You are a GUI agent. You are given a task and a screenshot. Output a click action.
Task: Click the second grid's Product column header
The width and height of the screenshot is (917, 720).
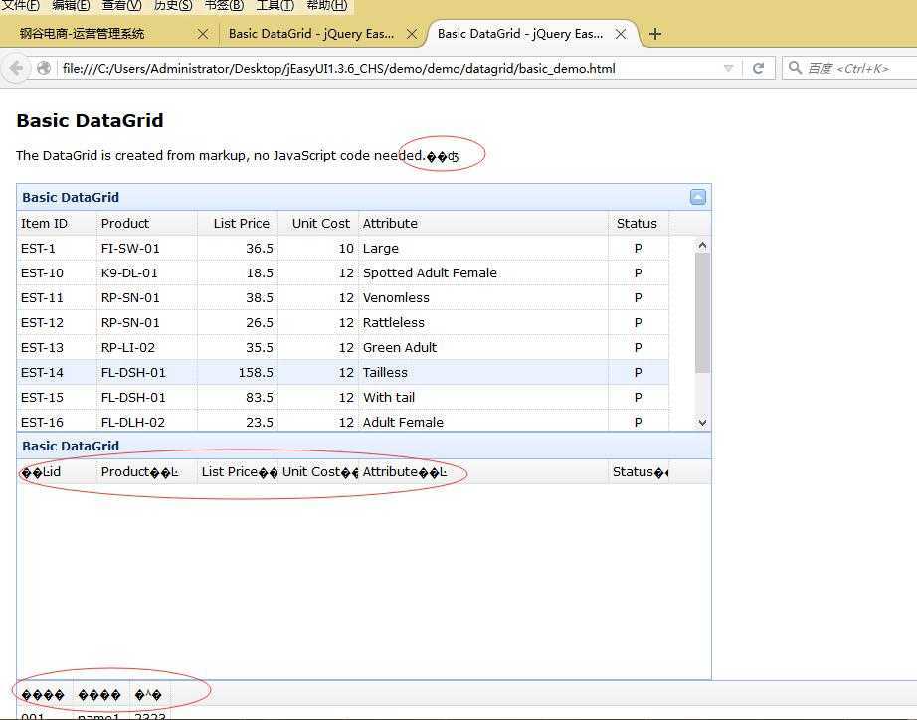click(x=147, y=472)
